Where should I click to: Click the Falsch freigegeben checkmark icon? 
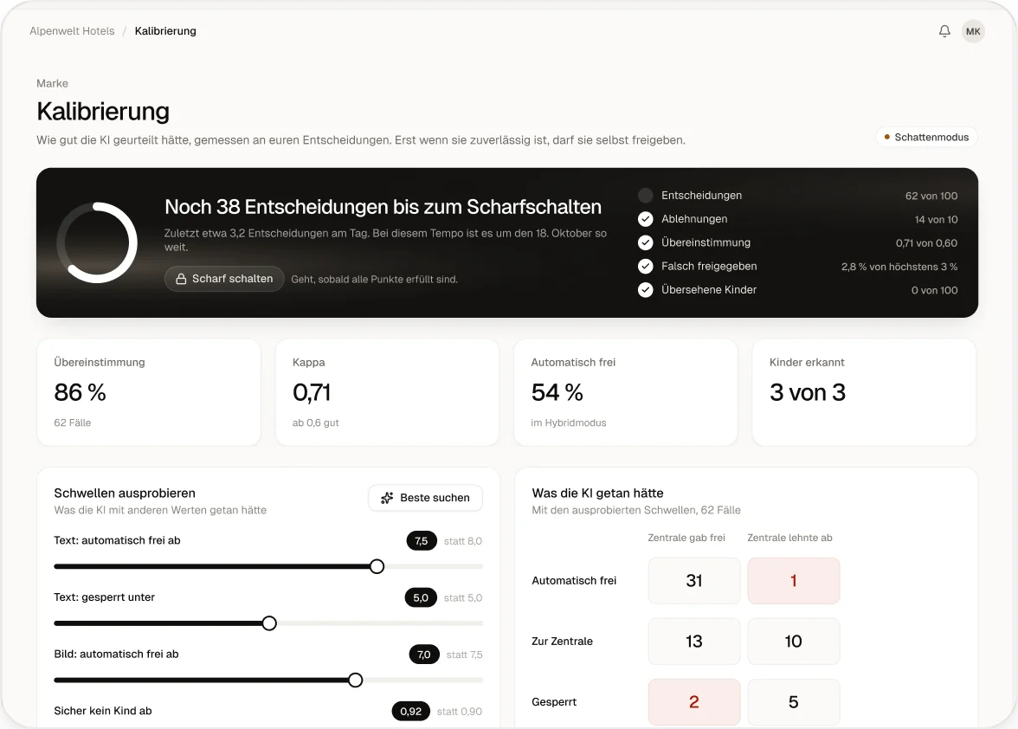click(x=646, y=266)
